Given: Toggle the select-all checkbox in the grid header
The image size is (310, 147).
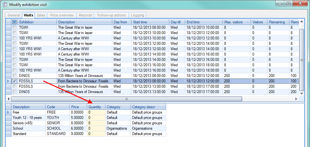Looking at the screenshot, I should click(x=15, y=22).
